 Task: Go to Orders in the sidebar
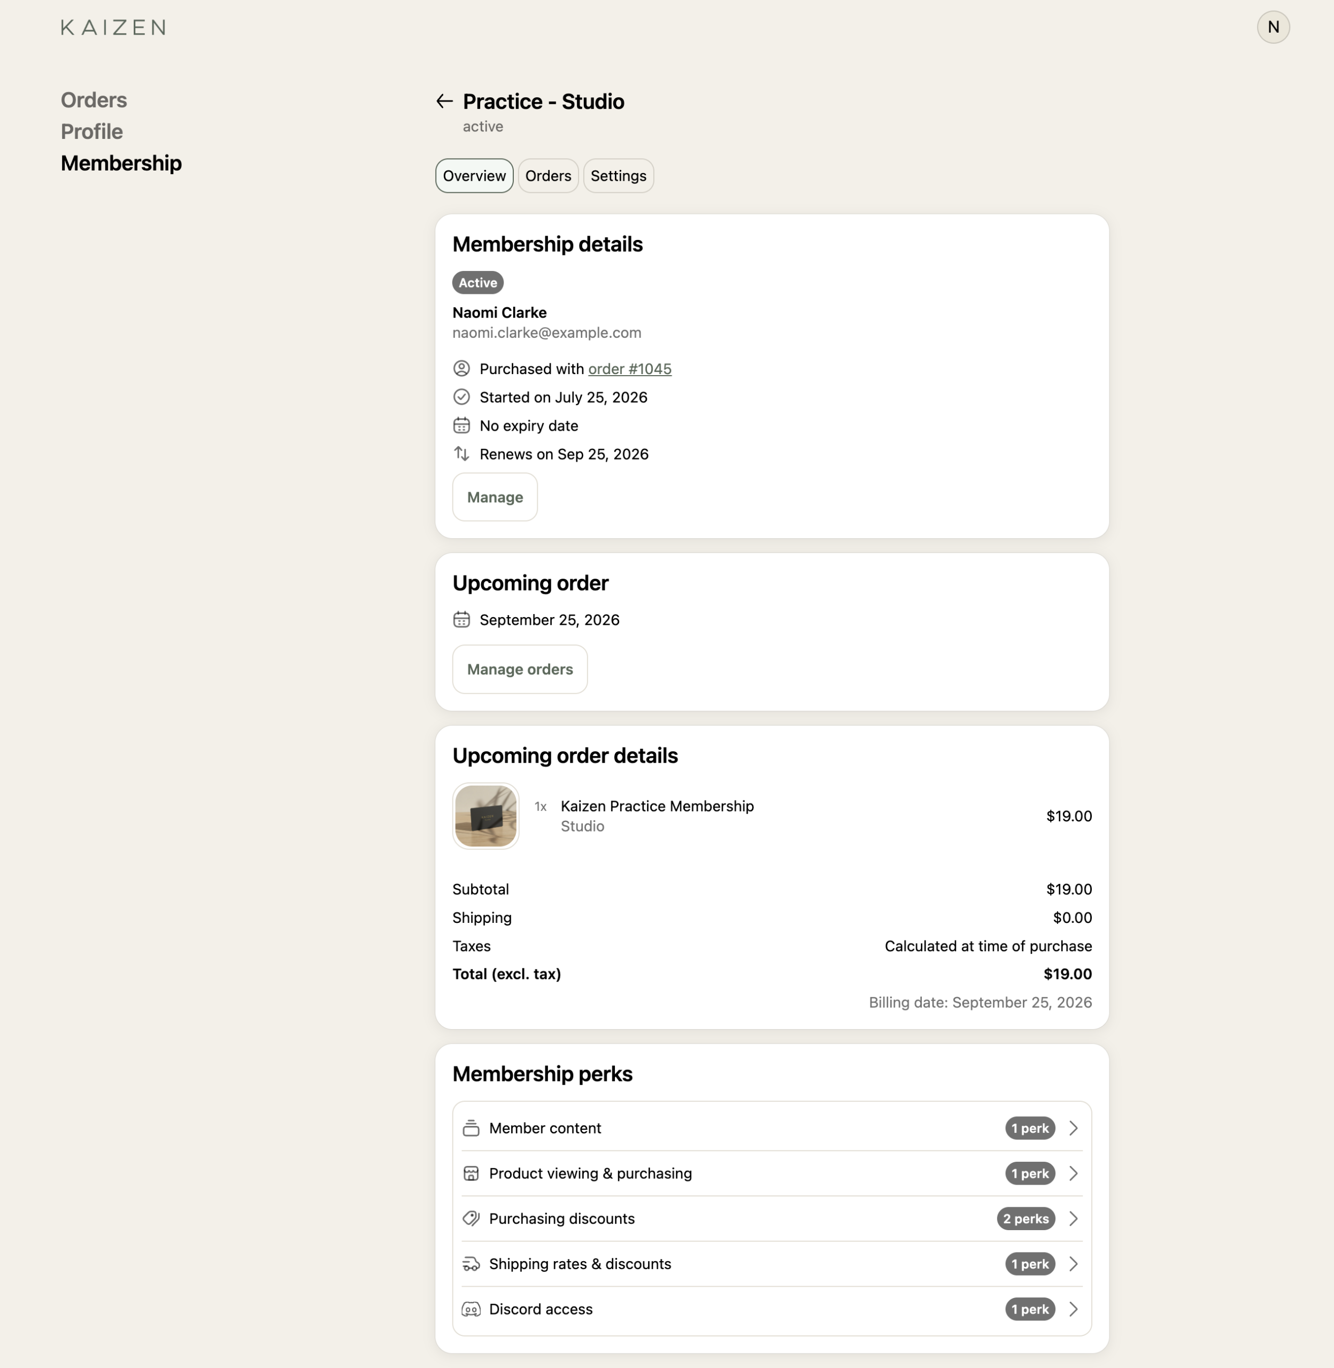[x=94, y=100]
